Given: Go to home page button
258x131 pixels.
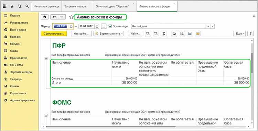Looking at the screenshot, I should [45, 17].
